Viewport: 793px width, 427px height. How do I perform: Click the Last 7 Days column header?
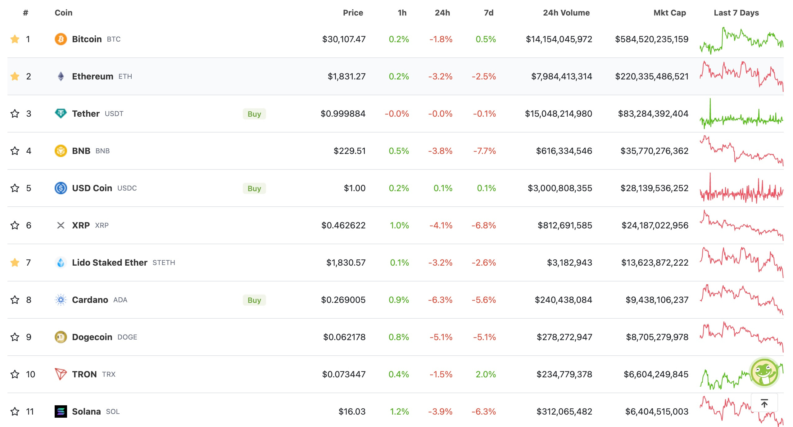click(x=736, y=13)
